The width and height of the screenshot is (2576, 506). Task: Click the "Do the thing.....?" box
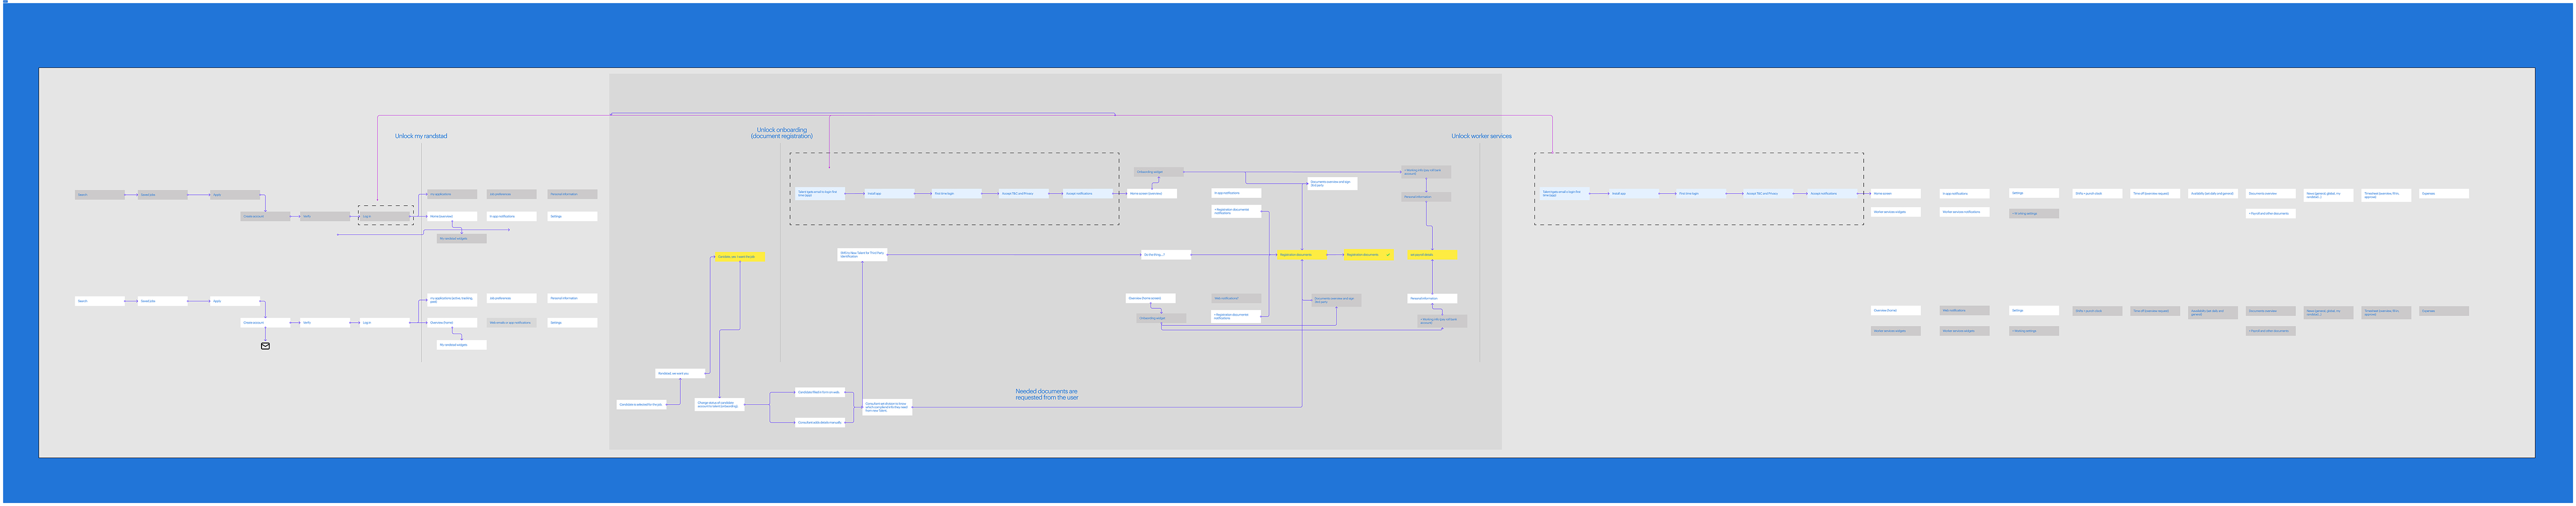(x=1166, y=255)
